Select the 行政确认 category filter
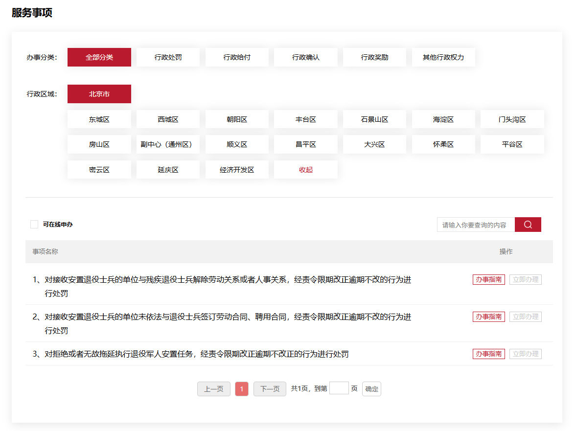576x431 pixels. coord(305,57)
